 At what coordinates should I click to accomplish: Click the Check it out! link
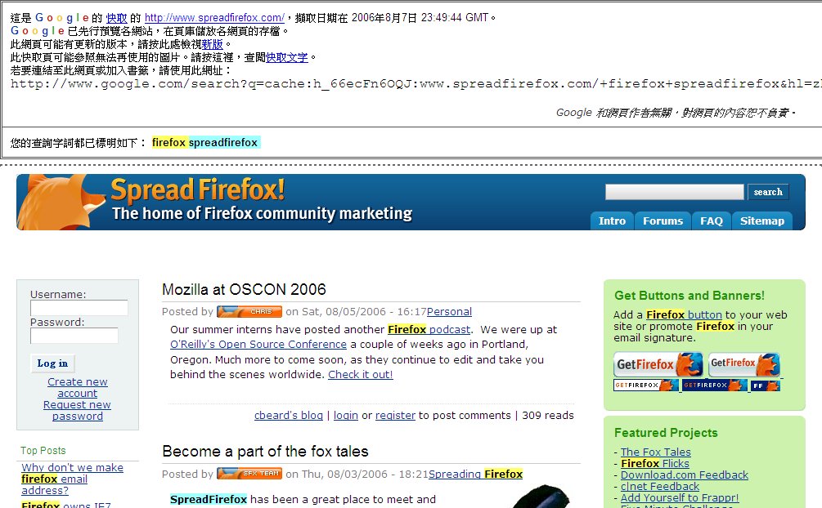361,374
